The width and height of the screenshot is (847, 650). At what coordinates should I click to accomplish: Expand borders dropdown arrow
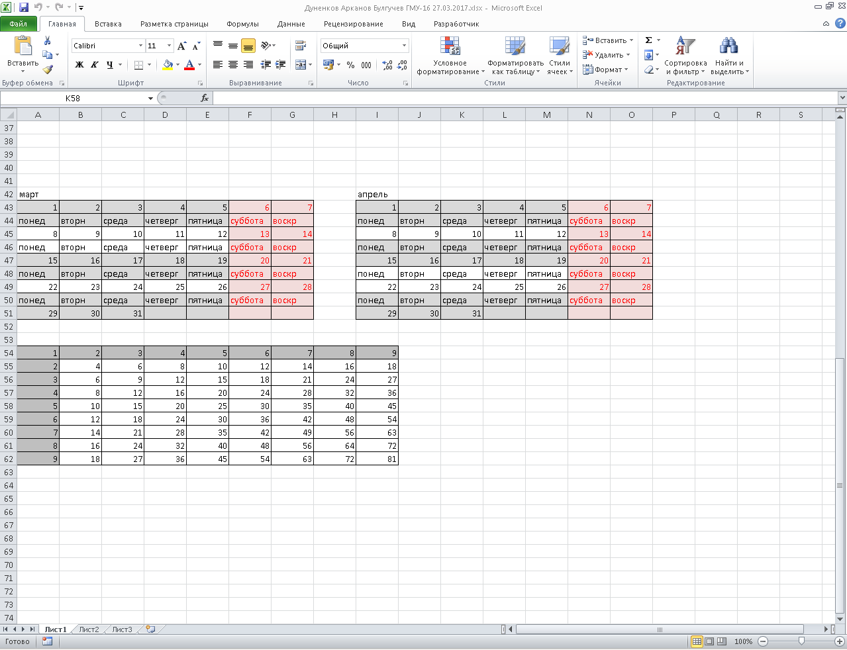click(x=149, y=65)
